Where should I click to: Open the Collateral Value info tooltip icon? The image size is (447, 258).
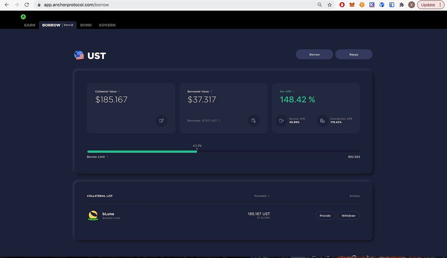click(118, 91)
